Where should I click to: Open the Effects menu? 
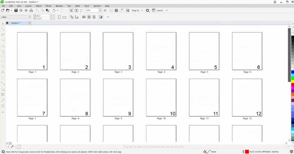(x=49, y=6)
